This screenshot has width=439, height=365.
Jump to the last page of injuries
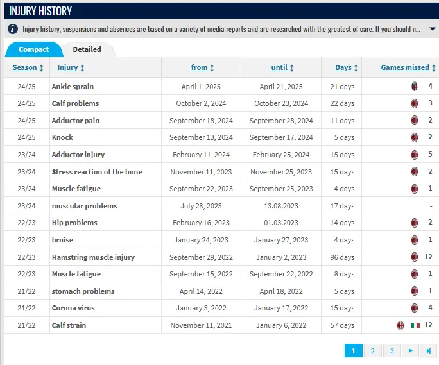pyautogui.click(x=428, y=351)
